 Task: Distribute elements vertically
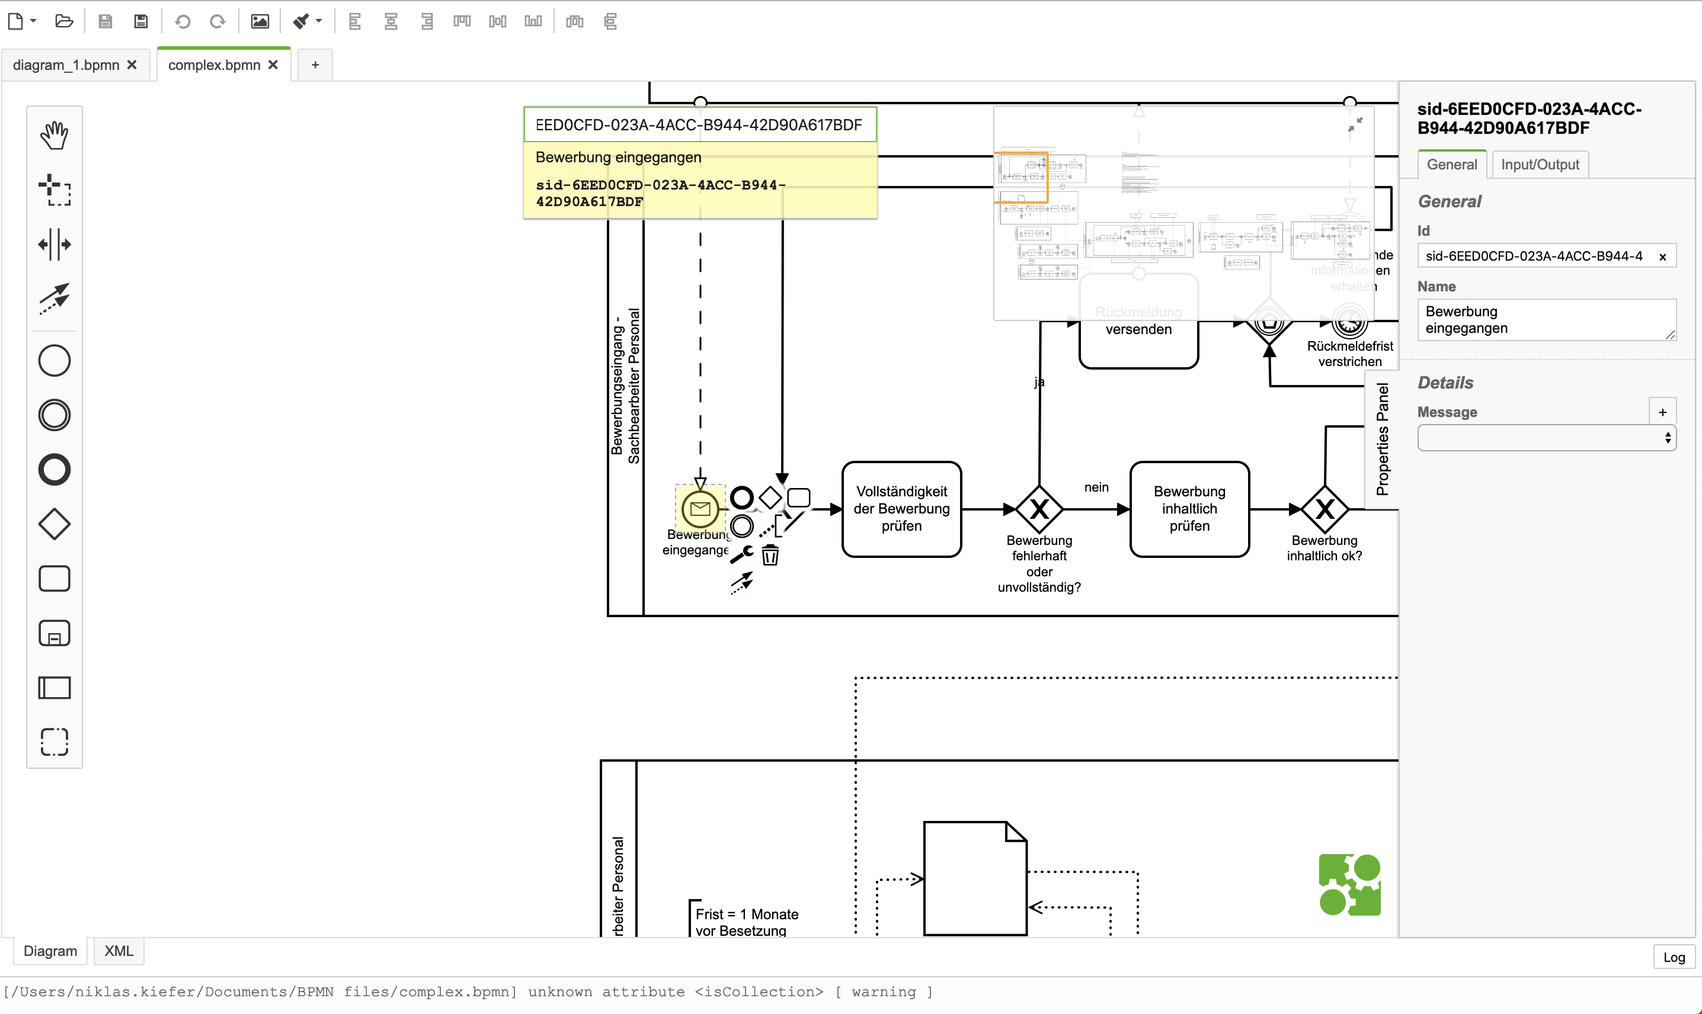point(610,21)
